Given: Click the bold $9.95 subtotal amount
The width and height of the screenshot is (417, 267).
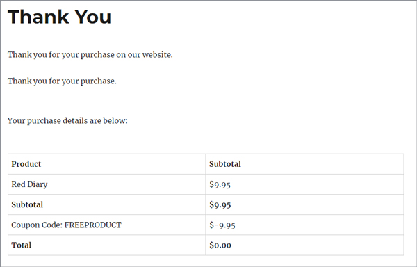Looking at the screenshot, I should click(x=220, y=205).
